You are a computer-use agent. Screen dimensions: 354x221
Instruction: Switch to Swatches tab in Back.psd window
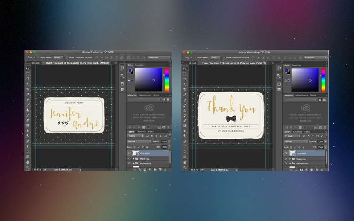(140, 65)
